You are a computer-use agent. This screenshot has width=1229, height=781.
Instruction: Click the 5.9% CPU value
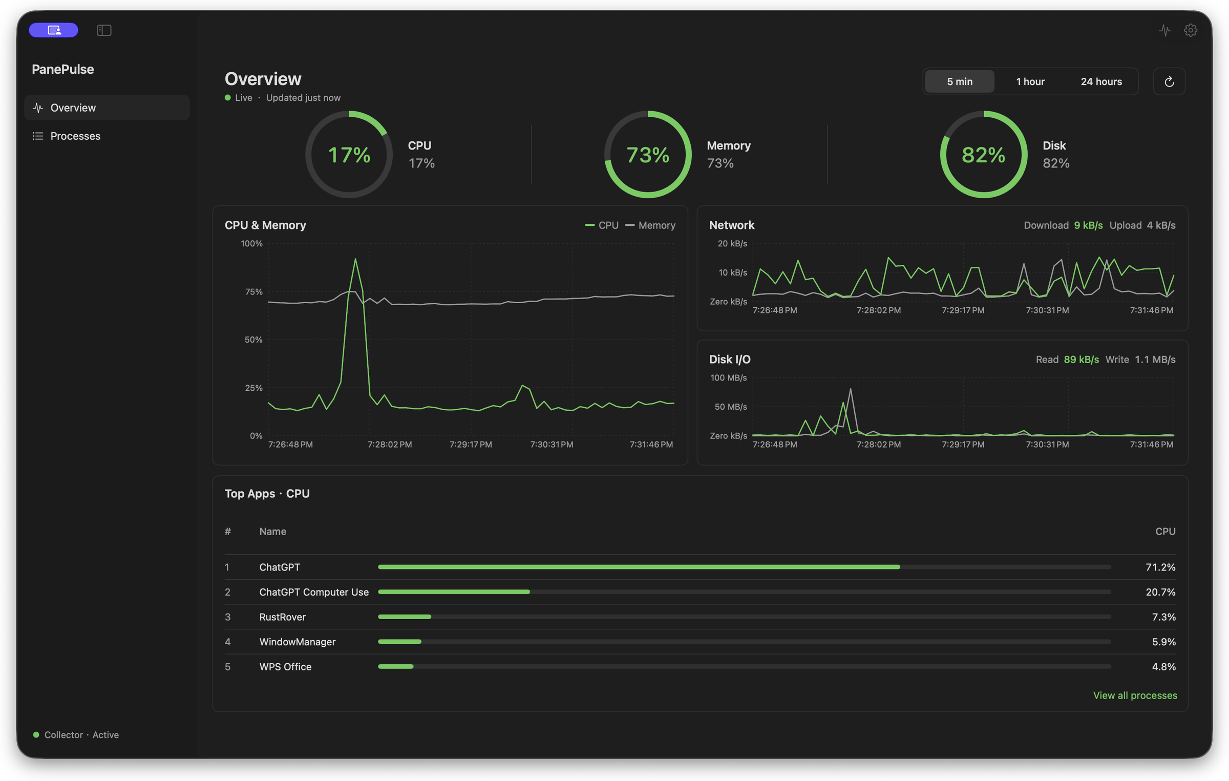(x=1163, y=642)
